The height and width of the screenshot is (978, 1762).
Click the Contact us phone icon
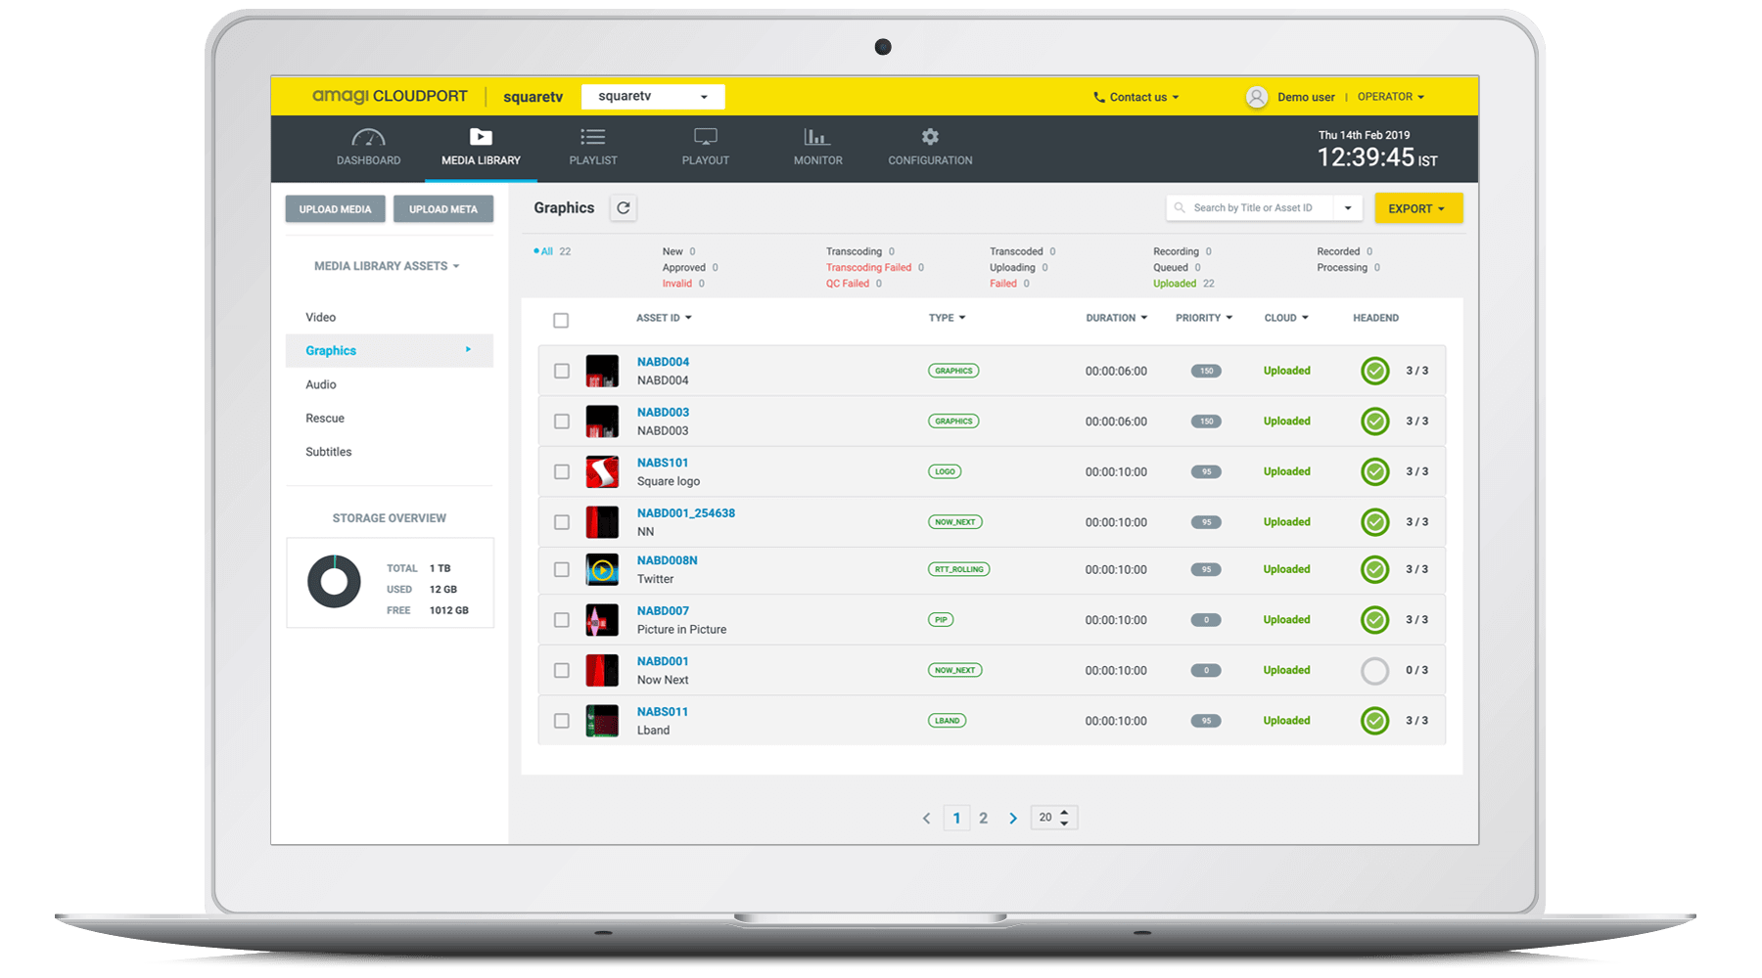coord(1097,96)
